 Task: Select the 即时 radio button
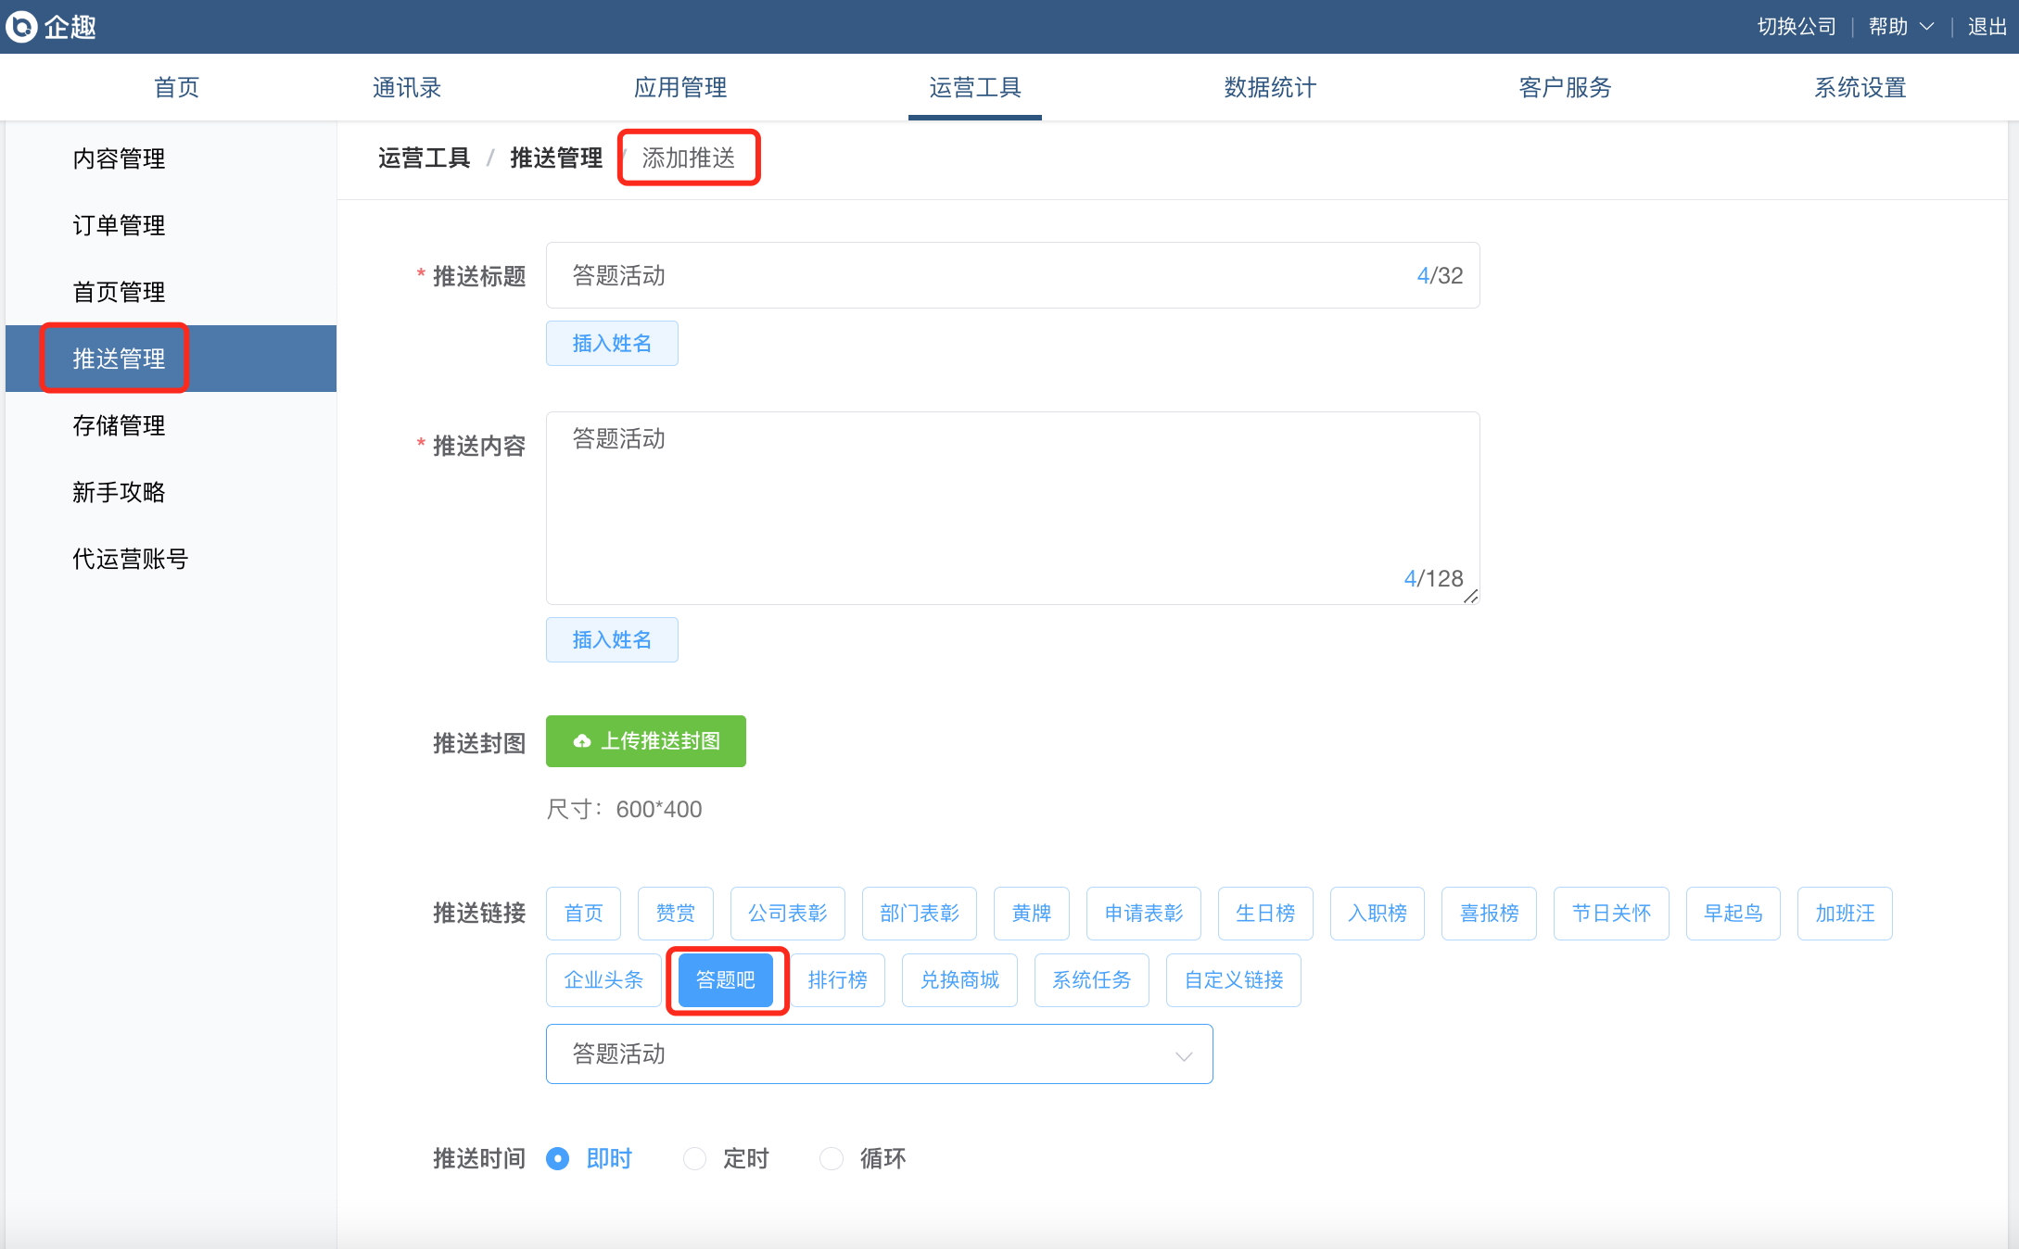[558, 1158]
